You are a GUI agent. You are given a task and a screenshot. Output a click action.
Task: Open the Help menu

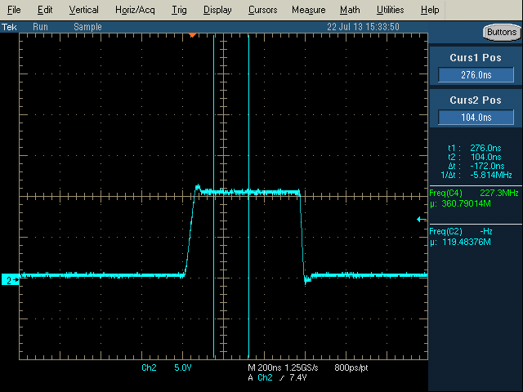(430, 10)
